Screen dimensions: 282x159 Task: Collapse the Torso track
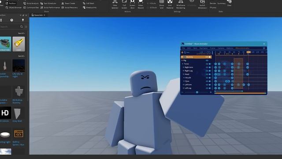click(x=183, y=64)
